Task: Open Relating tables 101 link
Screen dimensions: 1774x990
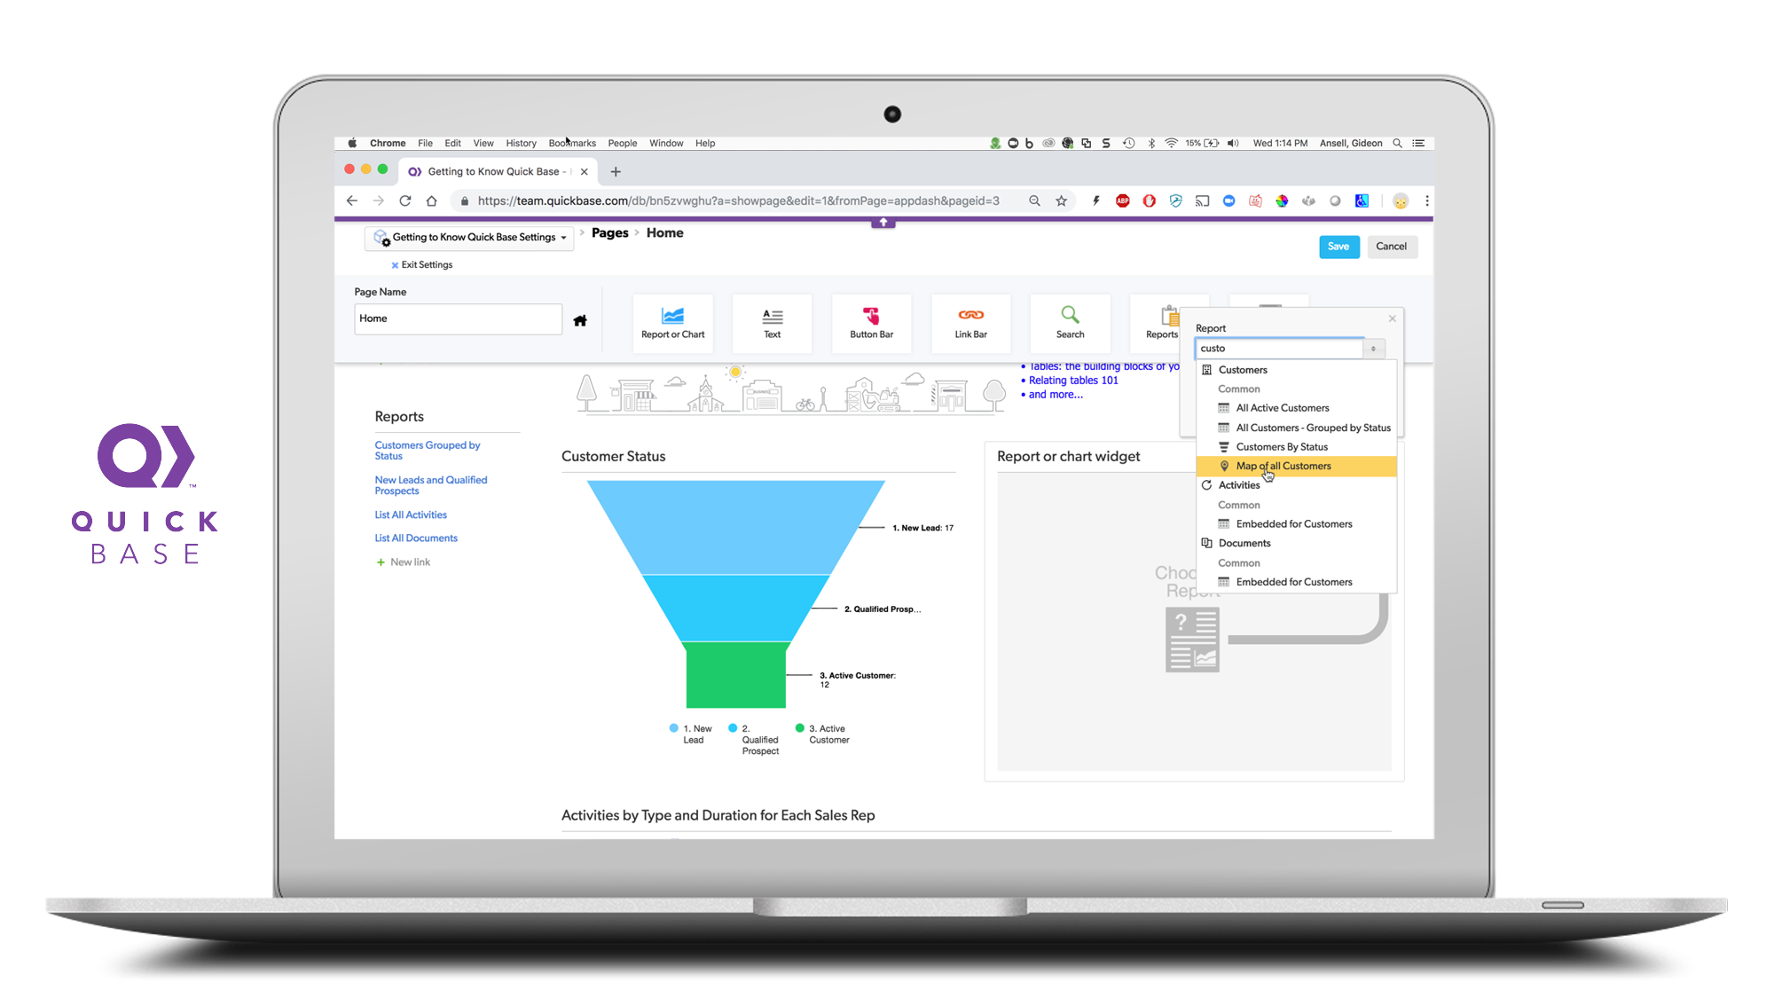Action: click(x=1073, y=381)
